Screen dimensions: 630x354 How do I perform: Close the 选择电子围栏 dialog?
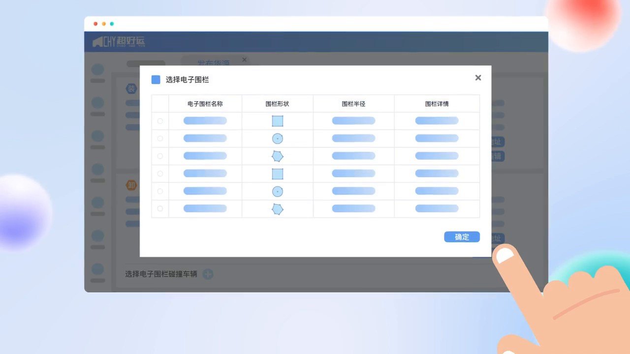pyautogui.click(x=478, y=78)
